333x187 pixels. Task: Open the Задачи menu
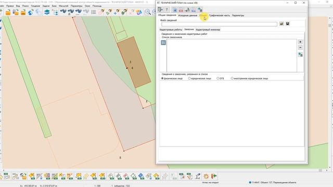pos(46,6)
